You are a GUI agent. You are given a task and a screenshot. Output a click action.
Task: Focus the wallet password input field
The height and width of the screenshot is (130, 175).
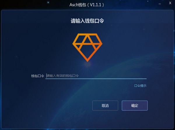pos(96,76)
